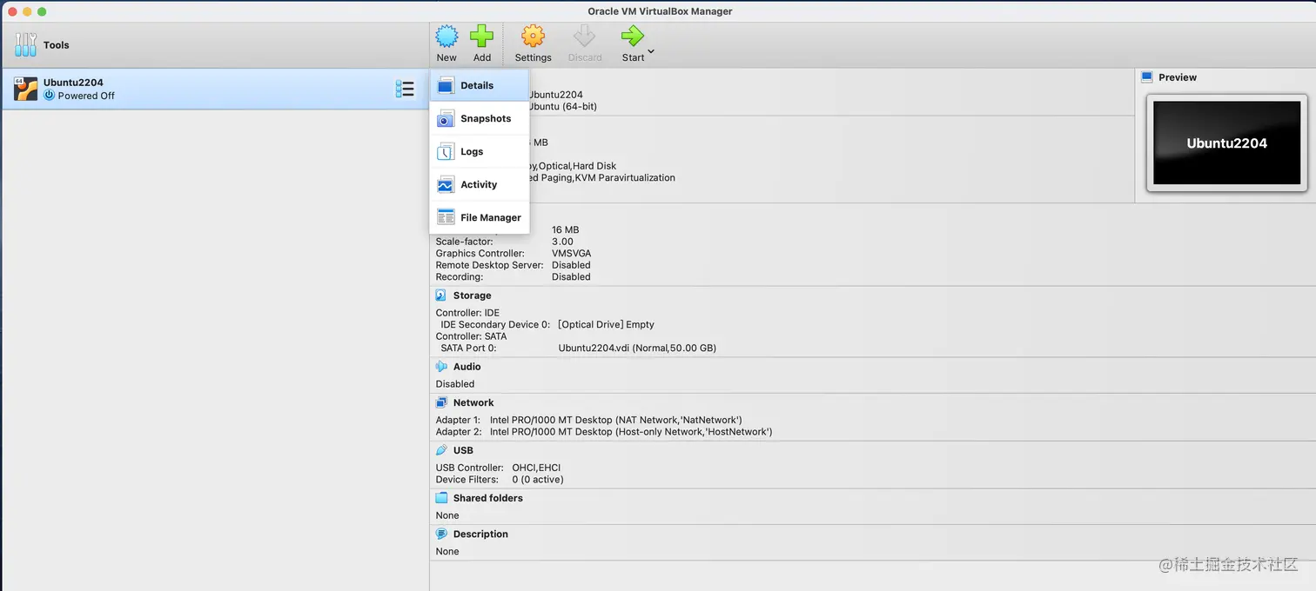Click the Audio speaker icon
This screenshot has width=1316, height=591.
click(441, 367)
